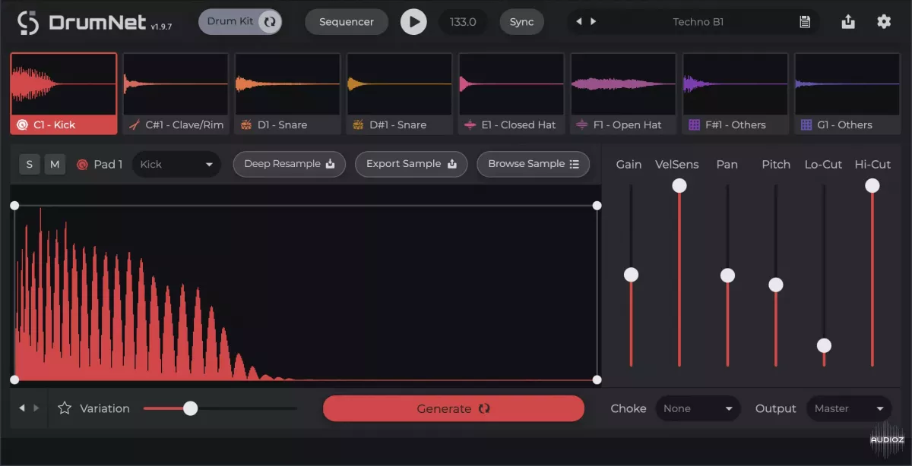
Task: Mute the pad with M button
Action: 55,164
